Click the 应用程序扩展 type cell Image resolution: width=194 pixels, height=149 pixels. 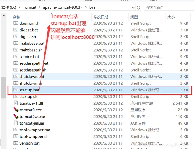pyautogui.click(x=141, y=103)
